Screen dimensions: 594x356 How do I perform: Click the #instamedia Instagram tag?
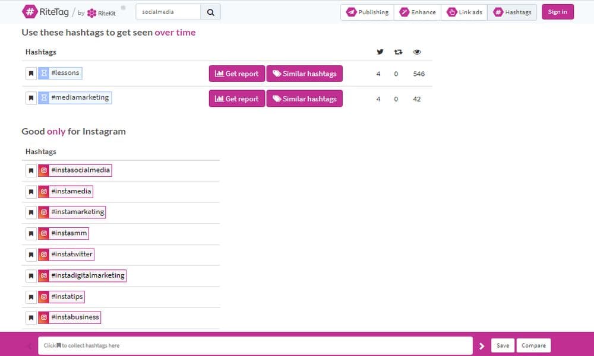pos(65,192)
